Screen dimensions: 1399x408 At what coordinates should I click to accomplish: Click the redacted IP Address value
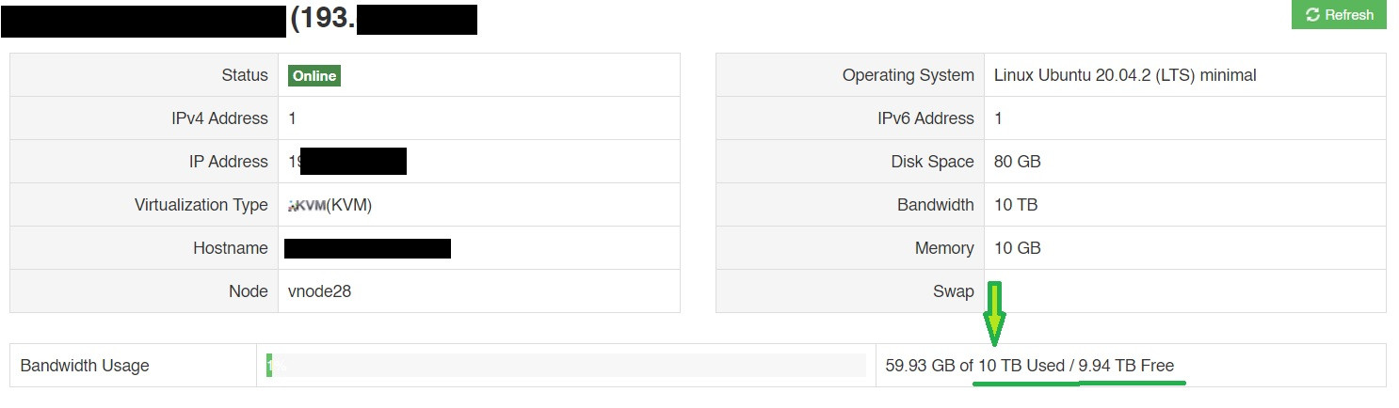click(x=347, y=162)
